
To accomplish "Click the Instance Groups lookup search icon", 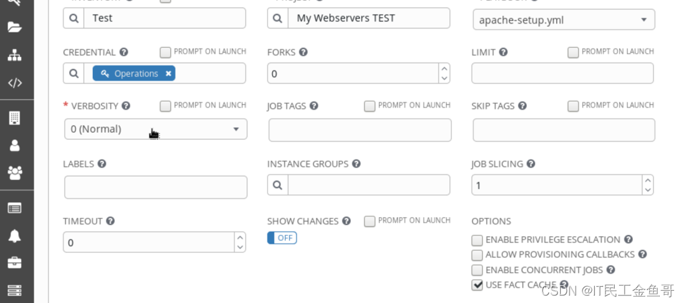I will coord(278,185).
